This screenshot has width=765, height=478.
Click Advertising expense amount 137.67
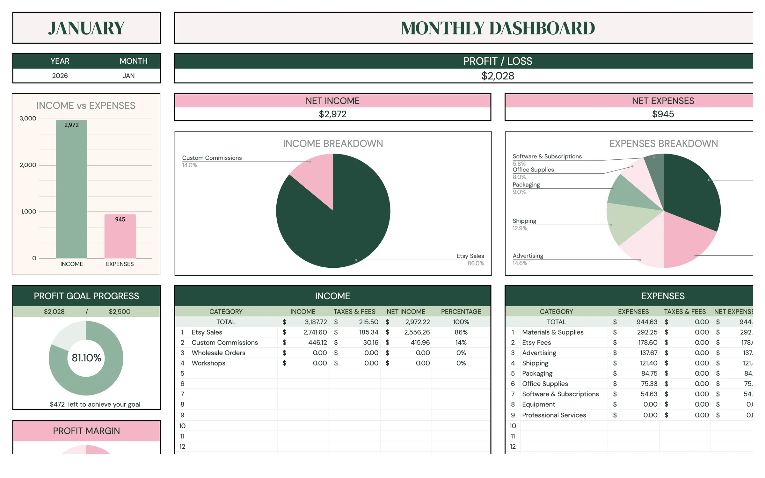point(648,353)
